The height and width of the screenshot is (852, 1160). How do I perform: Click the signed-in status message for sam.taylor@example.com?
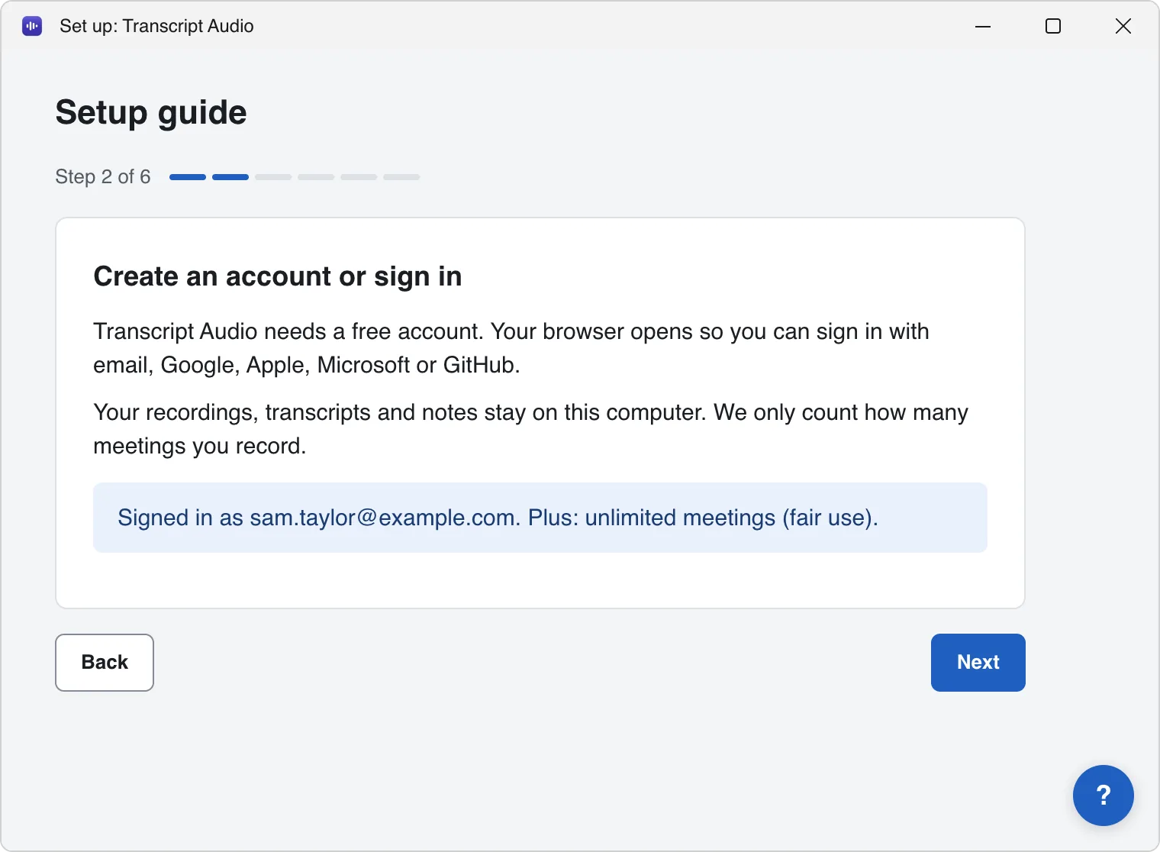[540, 518]
